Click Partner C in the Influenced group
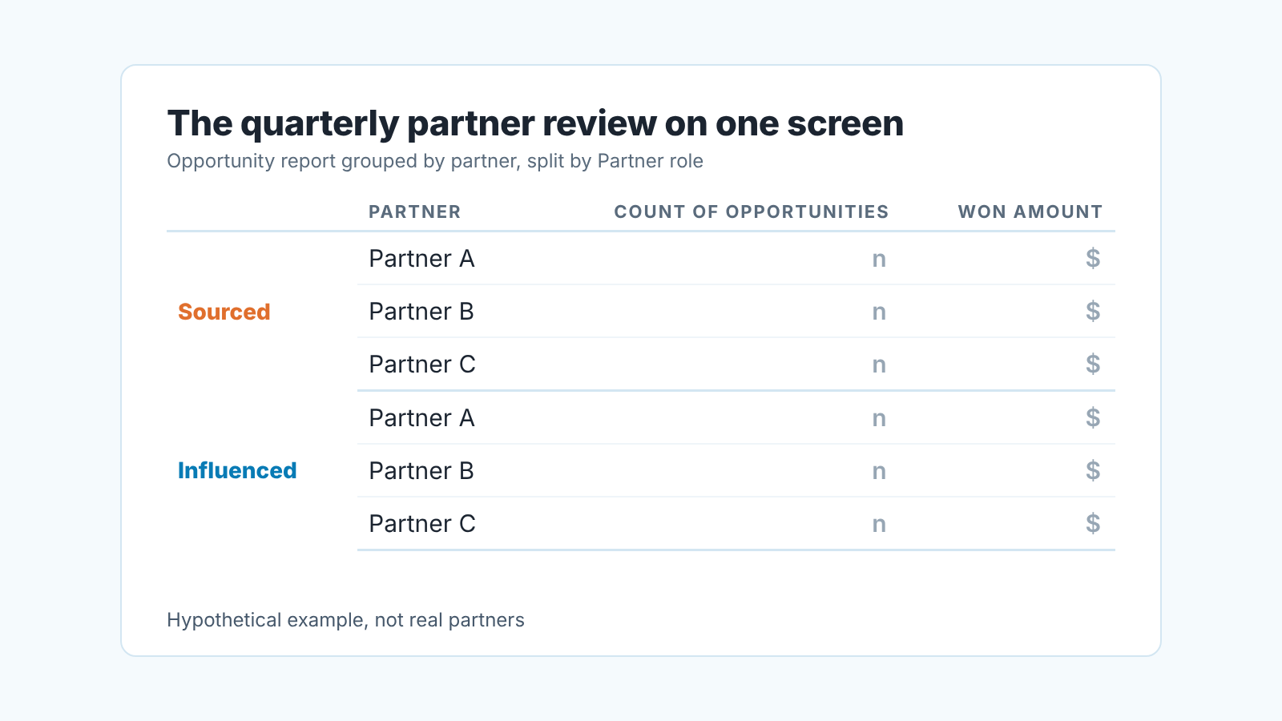1282x721 pixels. click(422, 524)
